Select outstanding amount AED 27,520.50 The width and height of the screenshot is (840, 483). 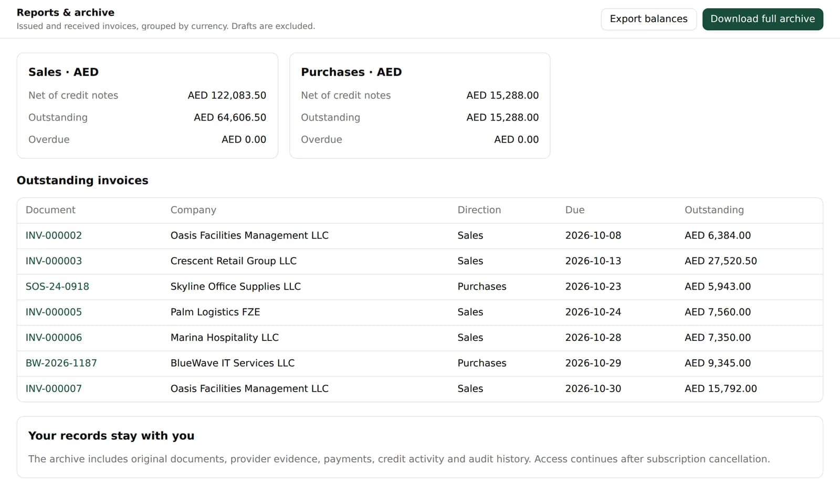pos(721,261)
